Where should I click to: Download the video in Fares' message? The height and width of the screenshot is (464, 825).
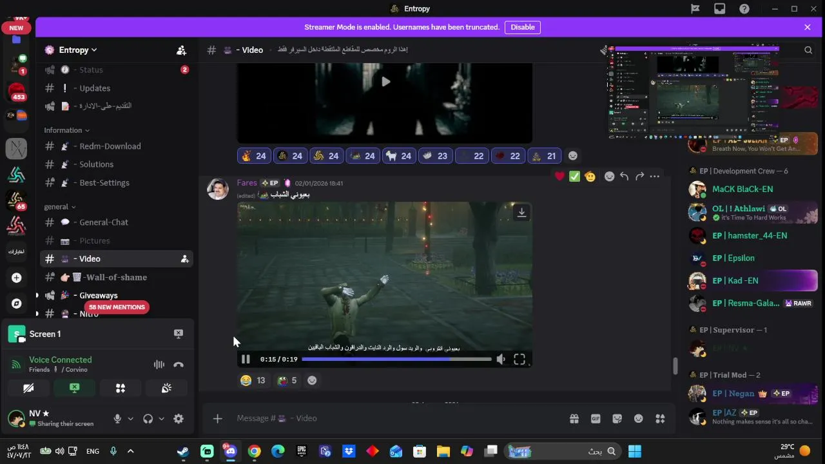point(521,212)
